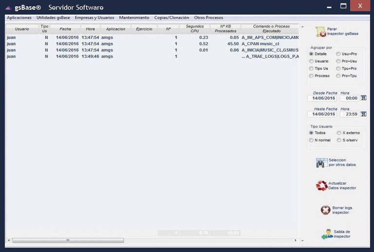Click the horizontal scrollbar right arrow
This screenshot has height=252, width=374.
click(296, 240)
